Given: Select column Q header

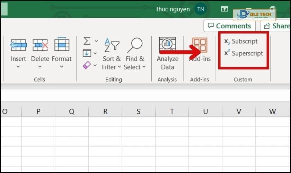Looking at the screenshot, I should click(72, 111).
